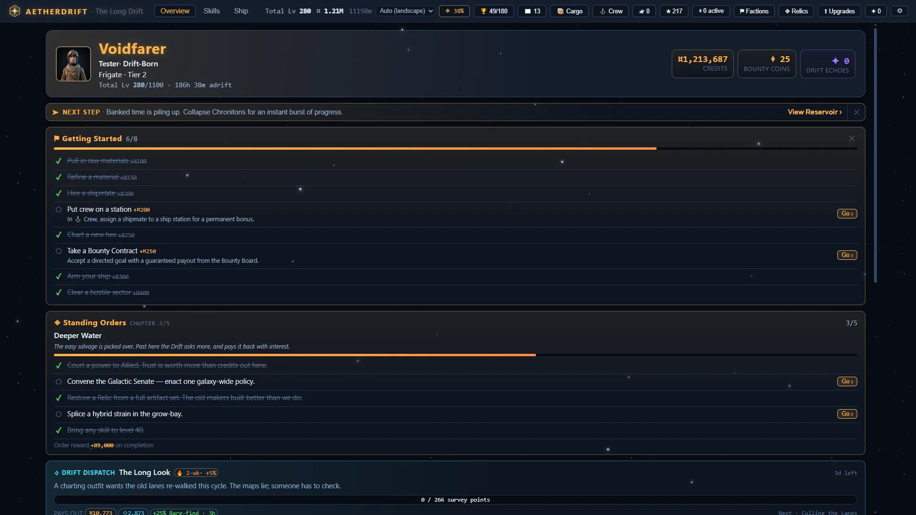Image resolution: width=916 pixels, height=515 pixels.
Task: Click the Bounty Coins counter box
Action: click(x=766, y=64)
